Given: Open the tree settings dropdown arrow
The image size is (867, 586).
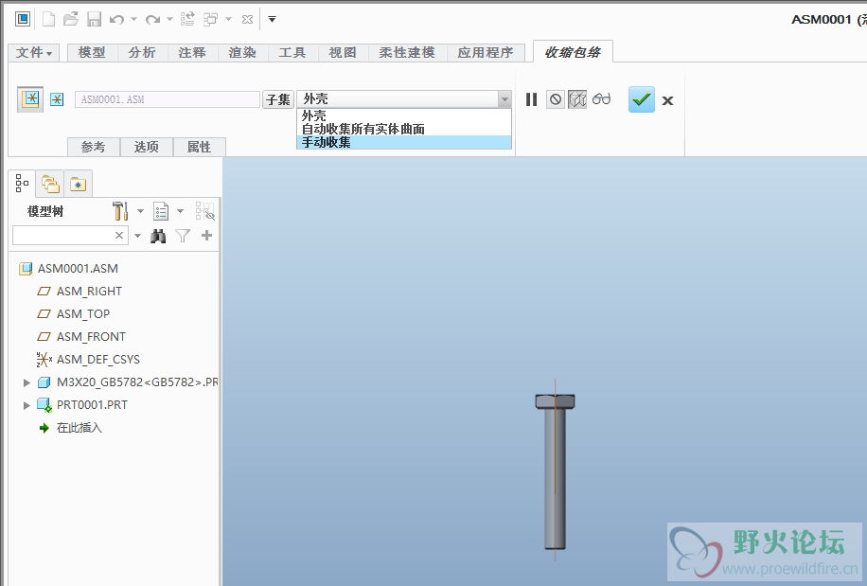Looking at the screenshot, I should pos(140,211).
